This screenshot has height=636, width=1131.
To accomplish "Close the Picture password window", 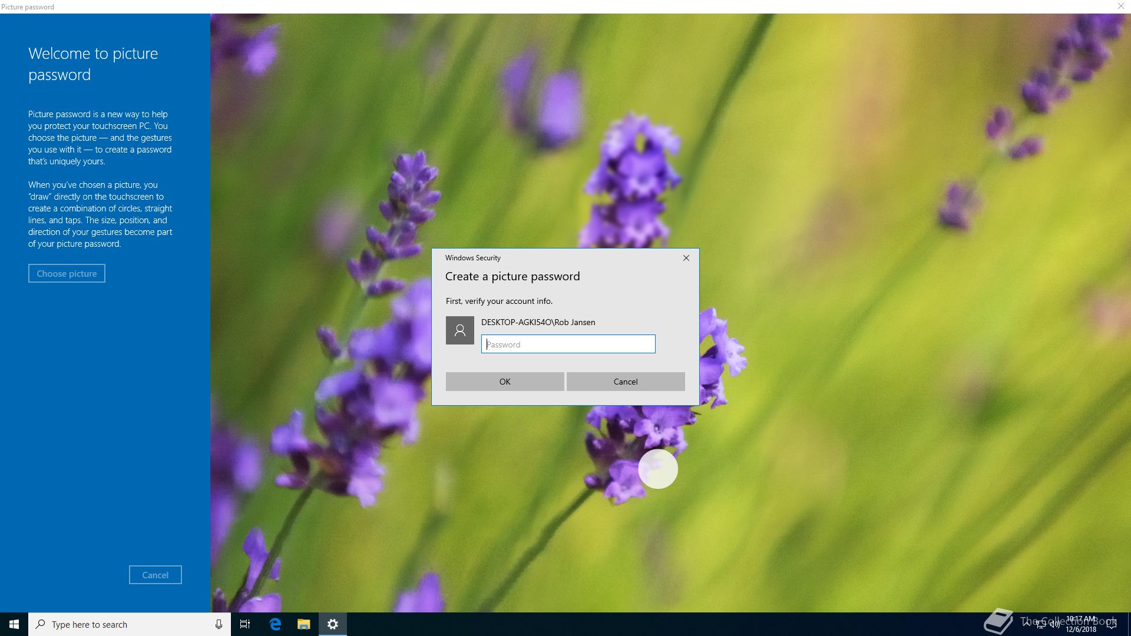I will coord(1120,6).
